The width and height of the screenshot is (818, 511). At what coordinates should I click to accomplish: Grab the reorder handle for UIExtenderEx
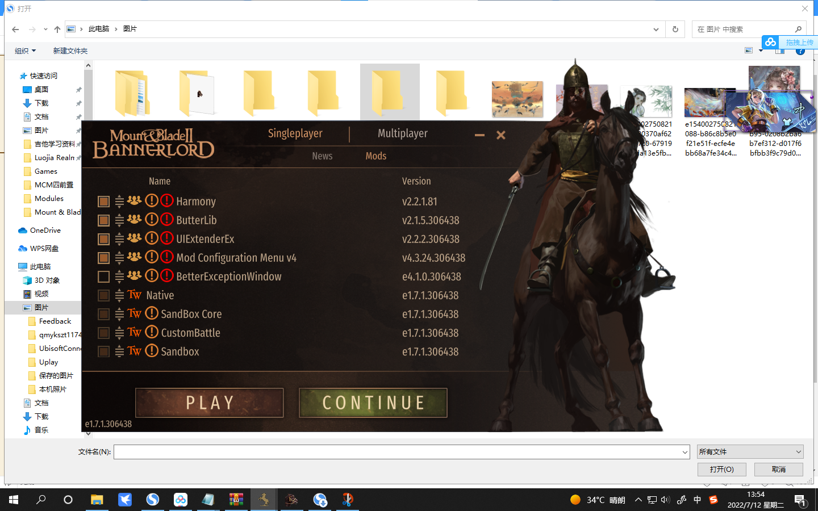(x=119, y=239)
